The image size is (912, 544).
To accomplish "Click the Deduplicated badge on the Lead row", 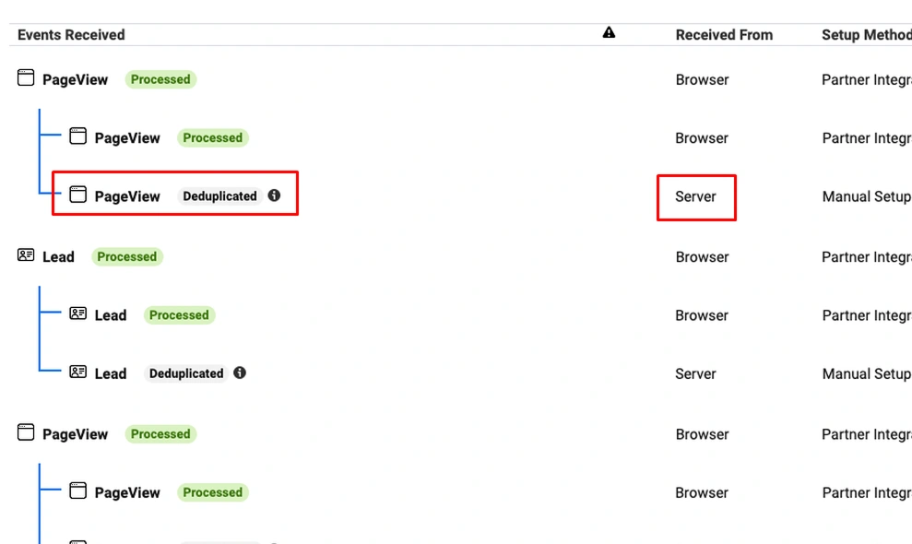I will (186, 373).
